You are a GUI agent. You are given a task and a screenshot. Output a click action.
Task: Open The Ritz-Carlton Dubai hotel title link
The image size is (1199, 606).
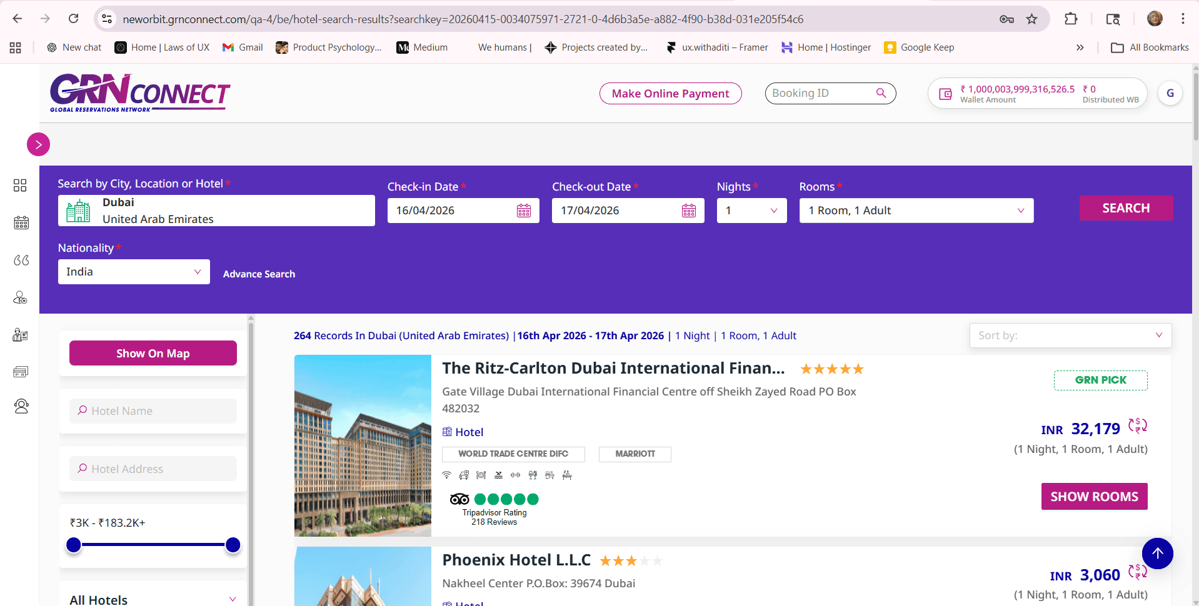tap(613, 369)
